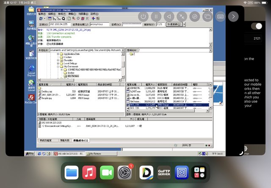271x188 pixels.
Task: Open Internet Explorer on the desktop
Action: [x=31, y=69]
